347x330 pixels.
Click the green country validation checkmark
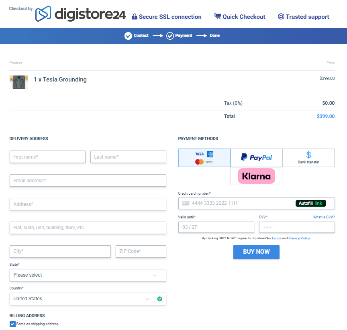(159, 299)
